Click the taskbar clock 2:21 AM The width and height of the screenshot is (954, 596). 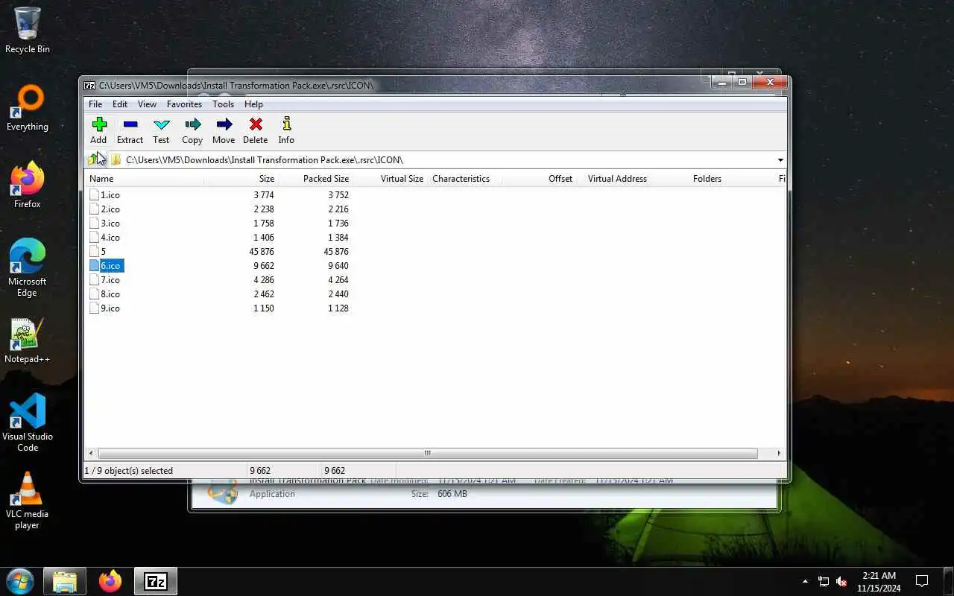879,575
